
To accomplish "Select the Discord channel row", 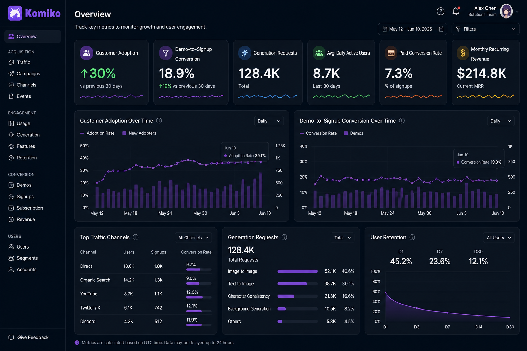I will [146, 322].
